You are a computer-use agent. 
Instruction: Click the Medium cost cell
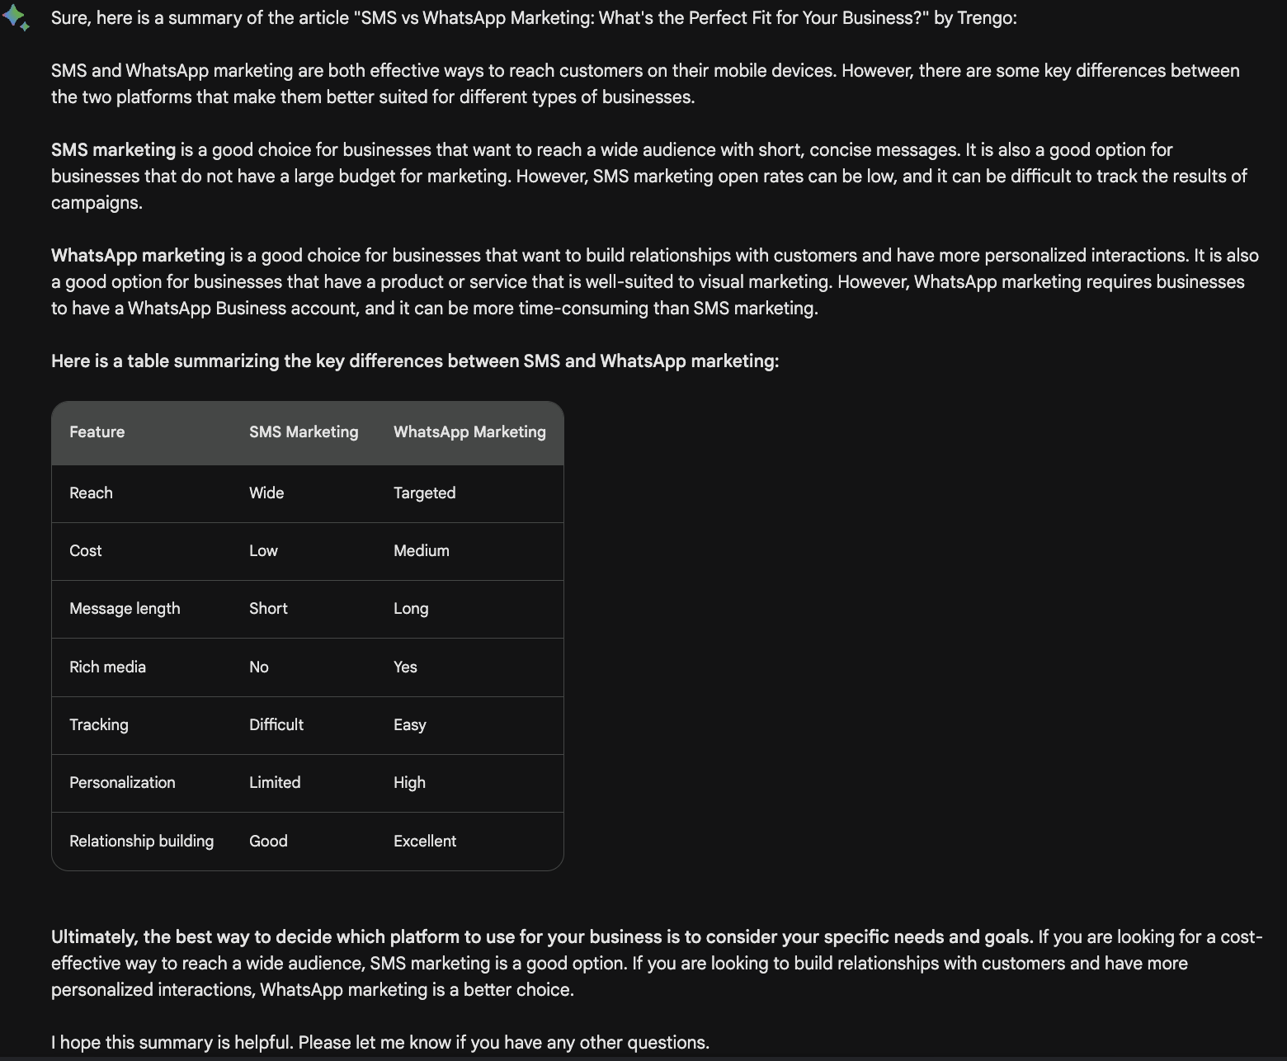[x=422, y=551]
